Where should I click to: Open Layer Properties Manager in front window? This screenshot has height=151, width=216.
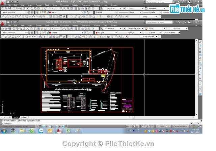tap(37, 33)
